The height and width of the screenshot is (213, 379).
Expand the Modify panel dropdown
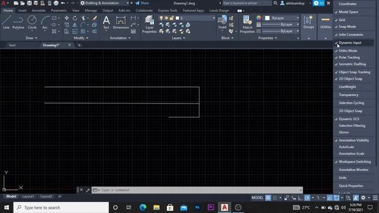(81, 38)
